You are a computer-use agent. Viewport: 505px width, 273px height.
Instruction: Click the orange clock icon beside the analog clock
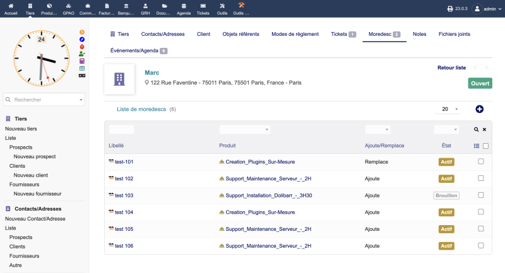pos(82,32)
